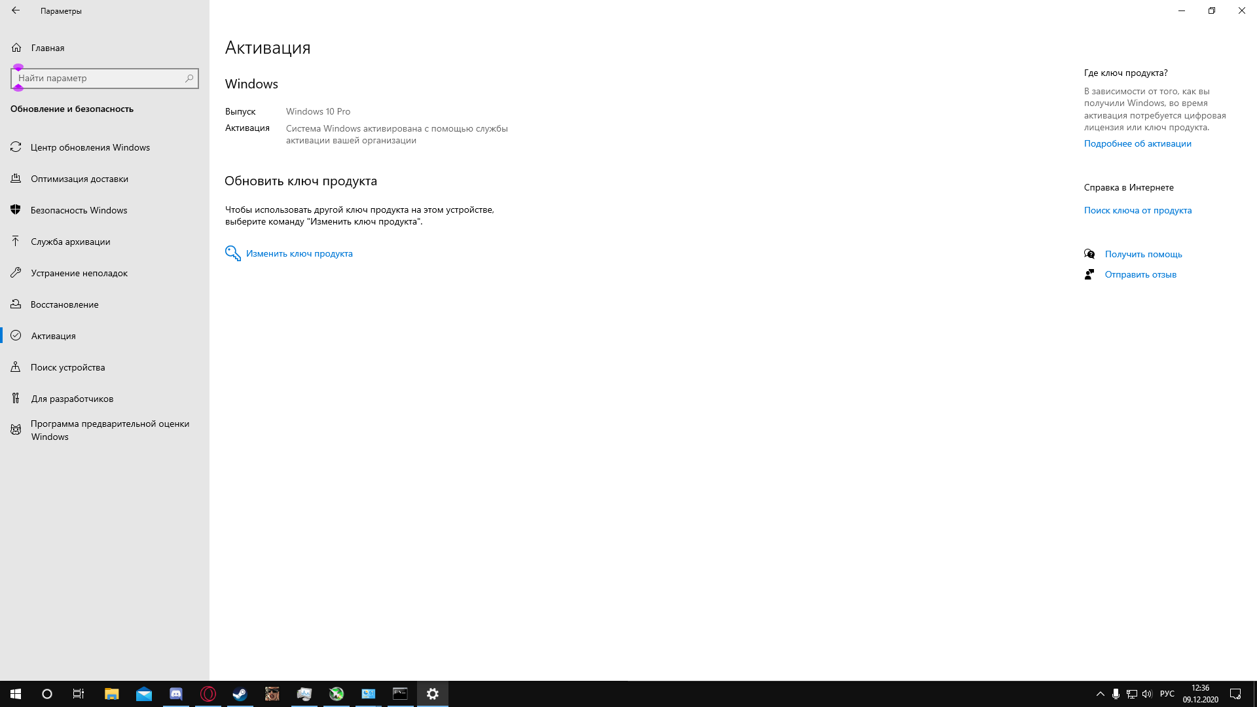Select Windows Security icon
Viewport: 1257px width, 707px height.
pos(16,209)
